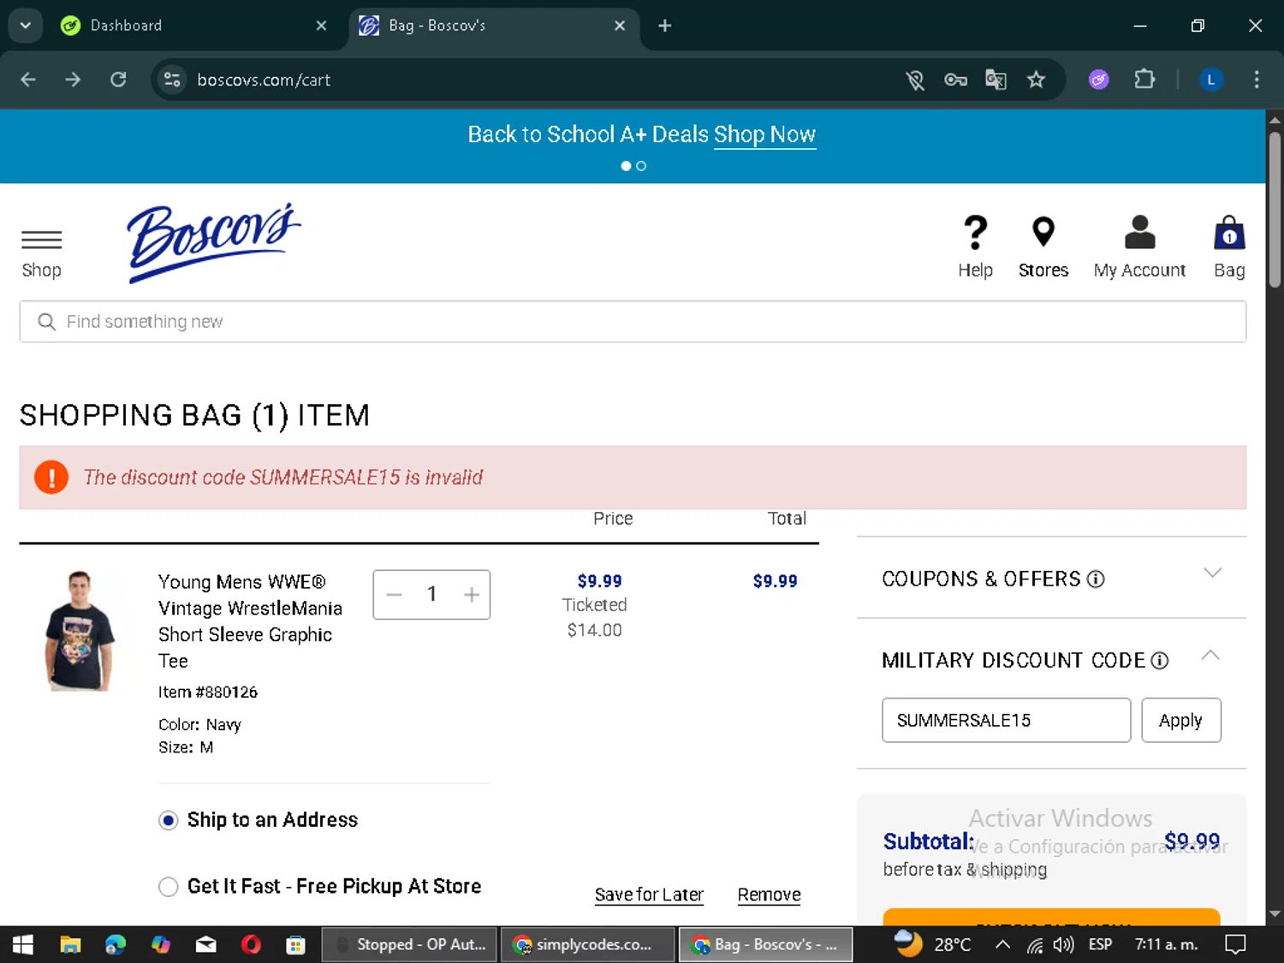
Task: Increase item quantity with plus
Action: (472, 595)
